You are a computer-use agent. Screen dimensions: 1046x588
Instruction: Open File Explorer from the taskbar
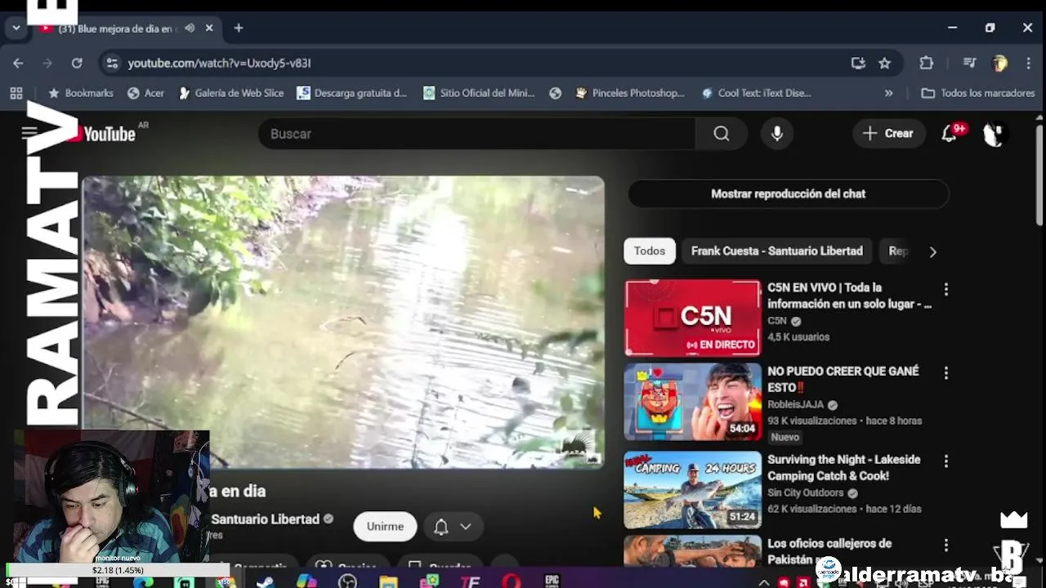click(388, 581)
